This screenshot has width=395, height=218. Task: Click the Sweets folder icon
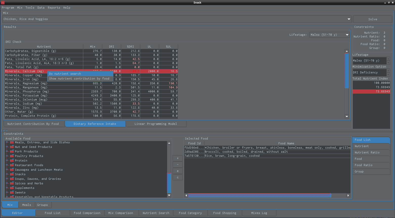[x=12, y=192]
